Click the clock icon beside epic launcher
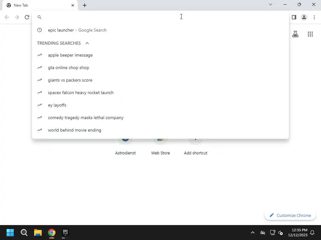The width and height of the screenshot is (321, 240). click(39, 30)
